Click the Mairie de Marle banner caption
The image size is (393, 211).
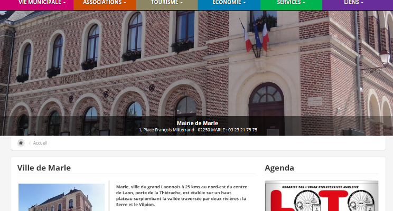click(x=197, y=123)
